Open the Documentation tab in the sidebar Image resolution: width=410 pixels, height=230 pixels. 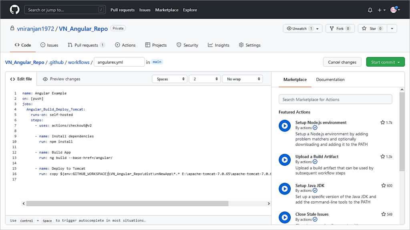(330, 79)
